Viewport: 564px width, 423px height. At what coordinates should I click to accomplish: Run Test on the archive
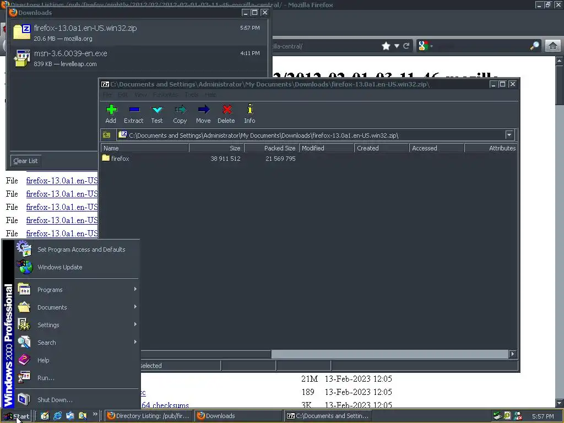(x=157, y=113)
